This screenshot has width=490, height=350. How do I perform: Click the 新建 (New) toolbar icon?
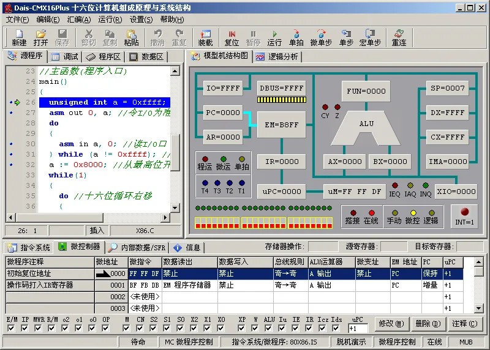19,37
